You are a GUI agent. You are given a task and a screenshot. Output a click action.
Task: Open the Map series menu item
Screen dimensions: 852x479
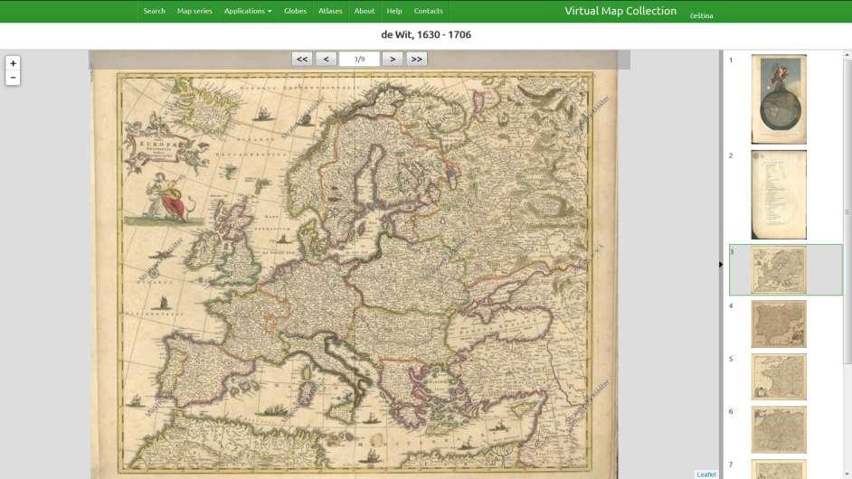point(194,11)
